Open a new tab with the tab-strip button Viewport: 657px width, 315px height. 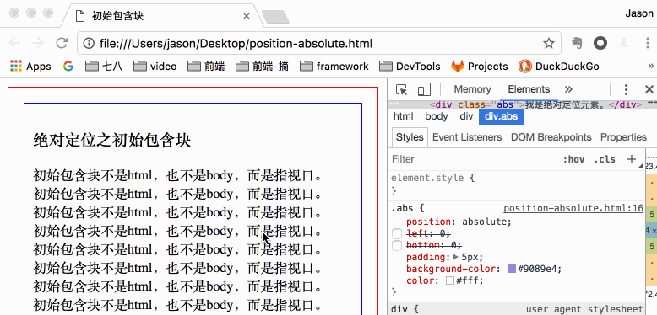click(275, 17)
